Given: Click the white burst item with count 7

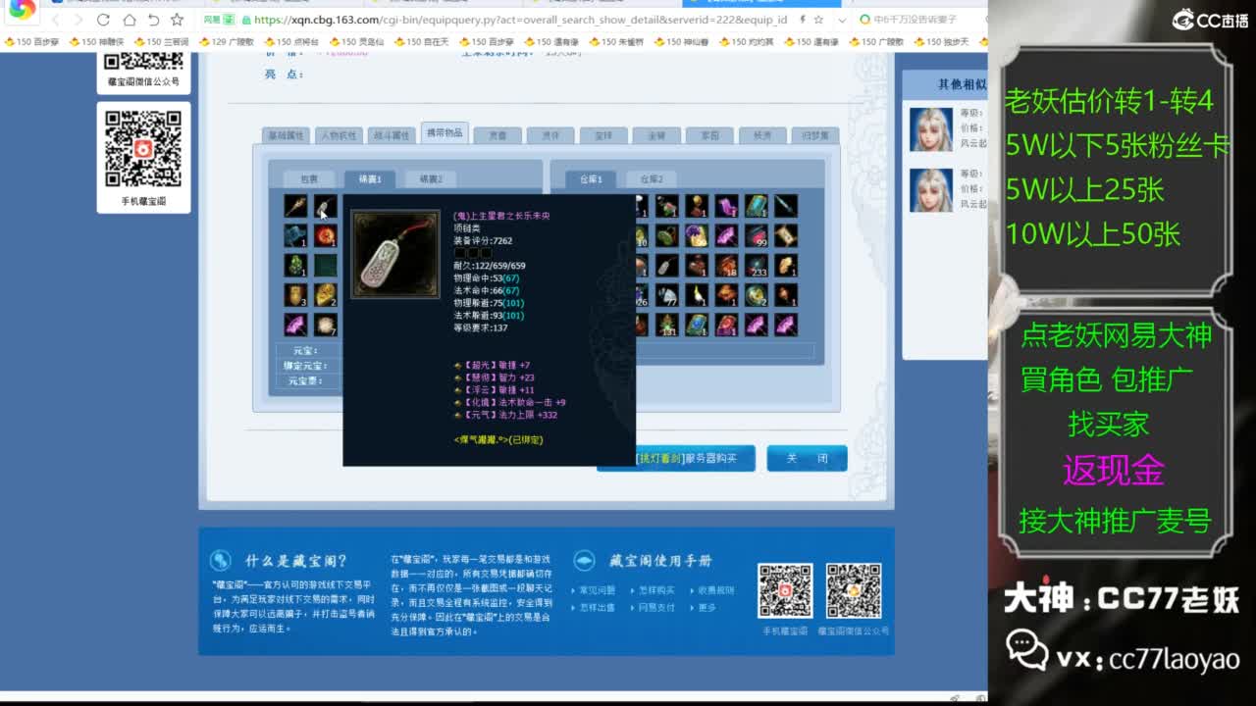Looking at the screenshot, I should (326, 324).
